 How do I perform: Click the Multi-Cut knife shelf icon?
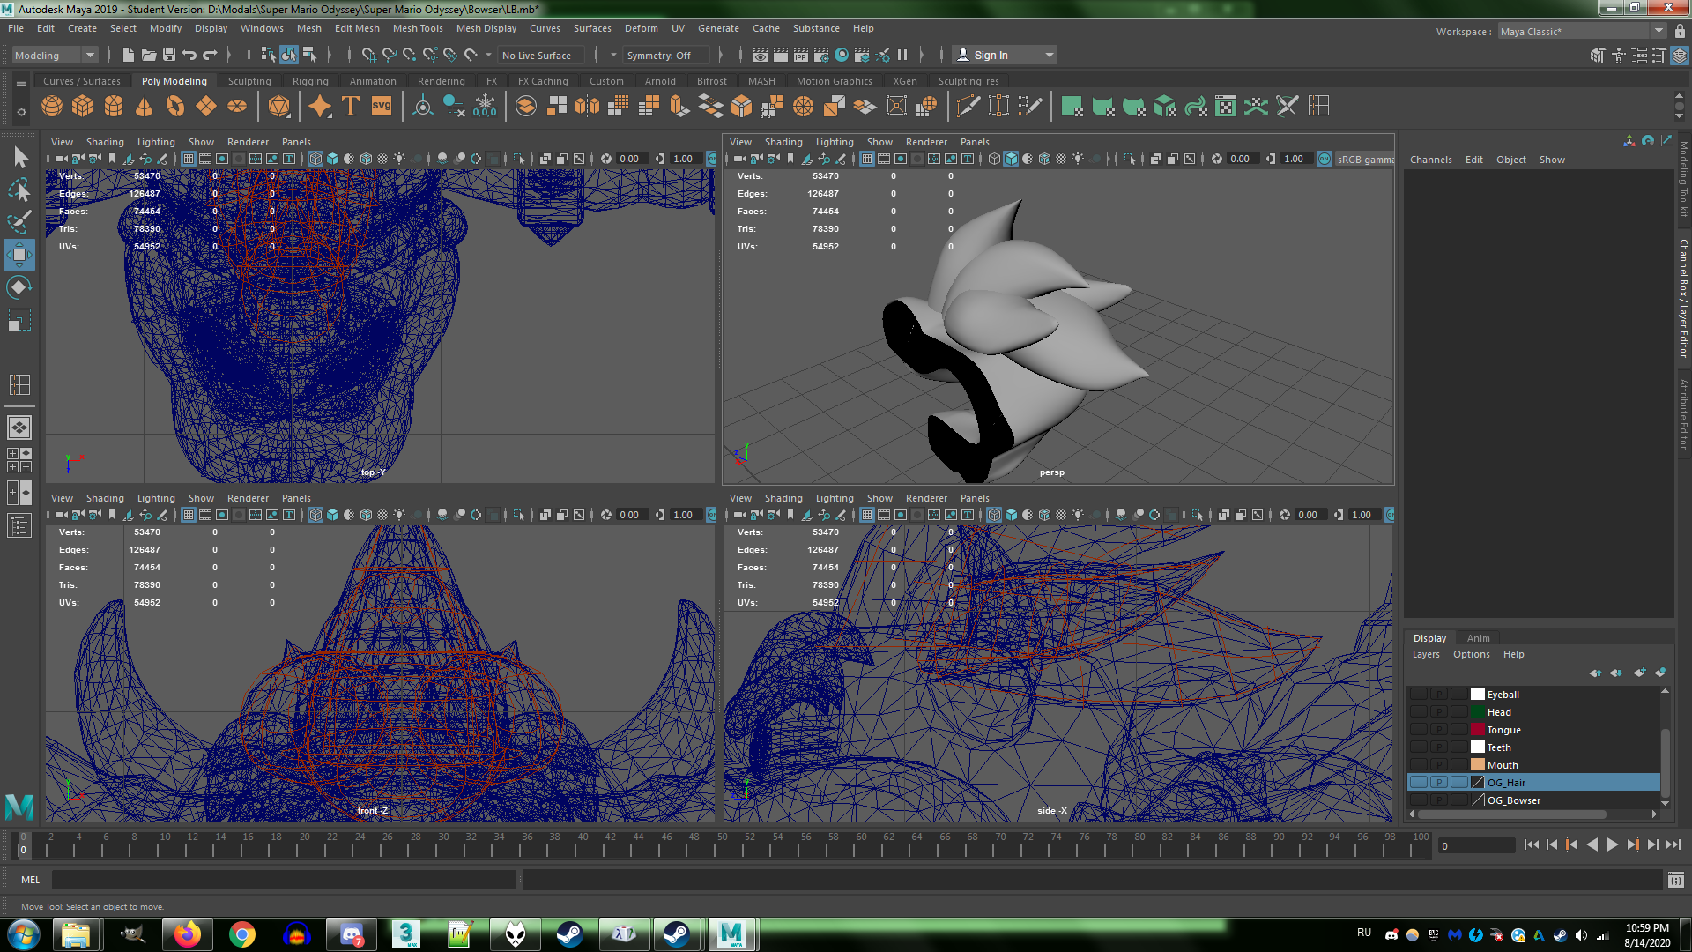point(968,107)
